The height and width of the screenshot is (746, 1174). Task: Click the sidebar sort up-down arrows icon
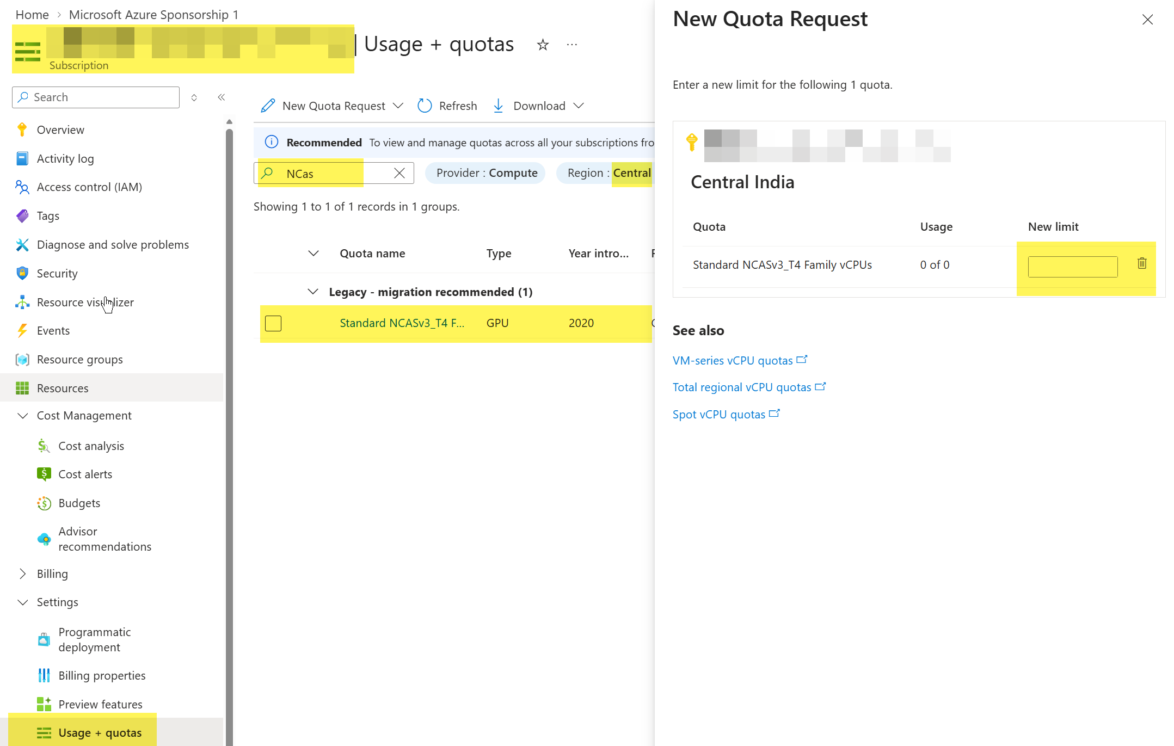pyautogui.click(x=194, y=97)
